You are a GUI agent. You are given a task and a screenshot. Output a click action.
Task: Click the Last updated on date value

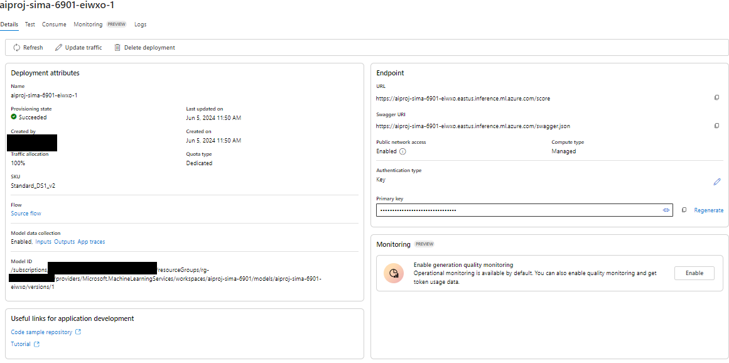[213, 118]
